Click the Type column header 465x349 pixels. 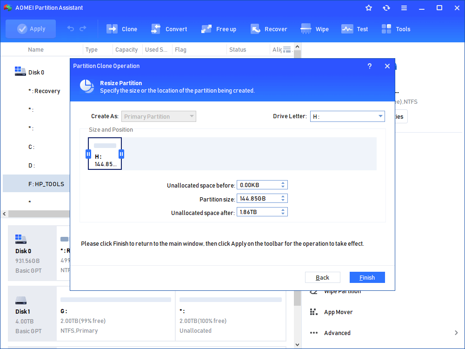click(91, 50)
